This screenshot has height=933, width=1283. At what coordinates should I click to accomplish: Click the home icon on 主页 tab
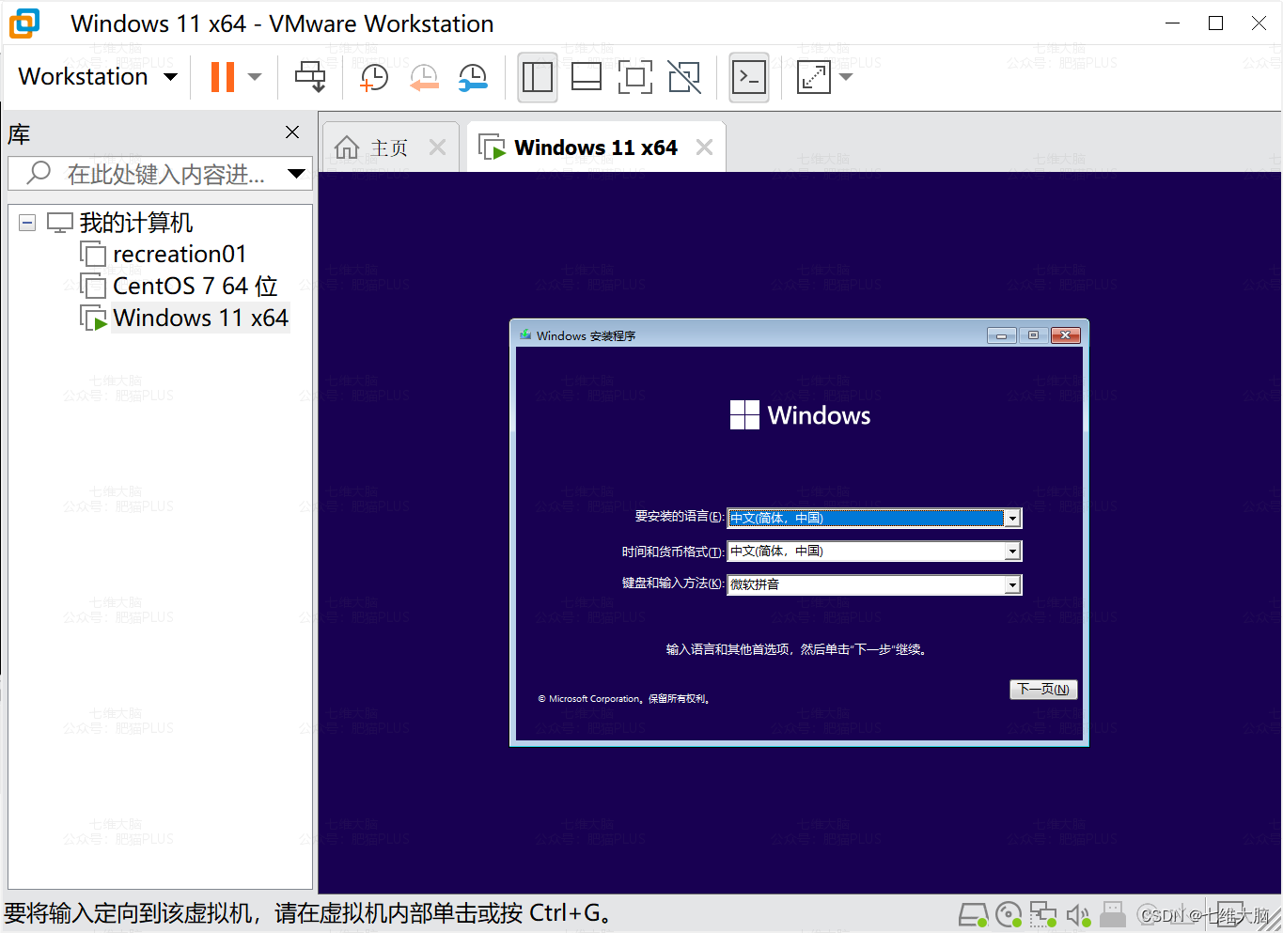coord(347,148)
